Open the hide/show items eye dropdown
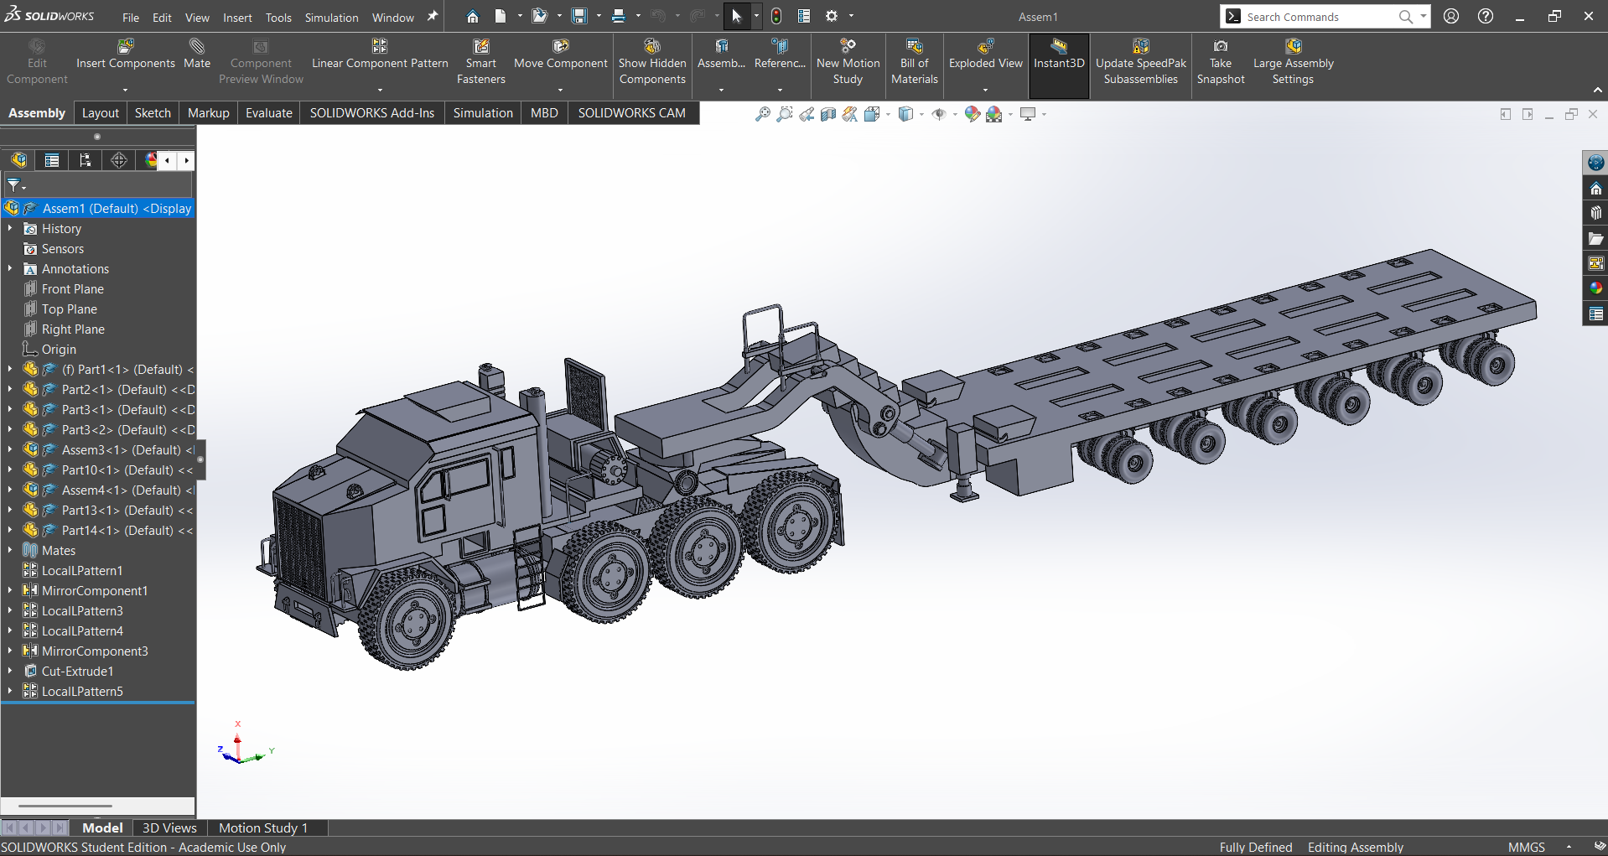 (x=939, y=114)
